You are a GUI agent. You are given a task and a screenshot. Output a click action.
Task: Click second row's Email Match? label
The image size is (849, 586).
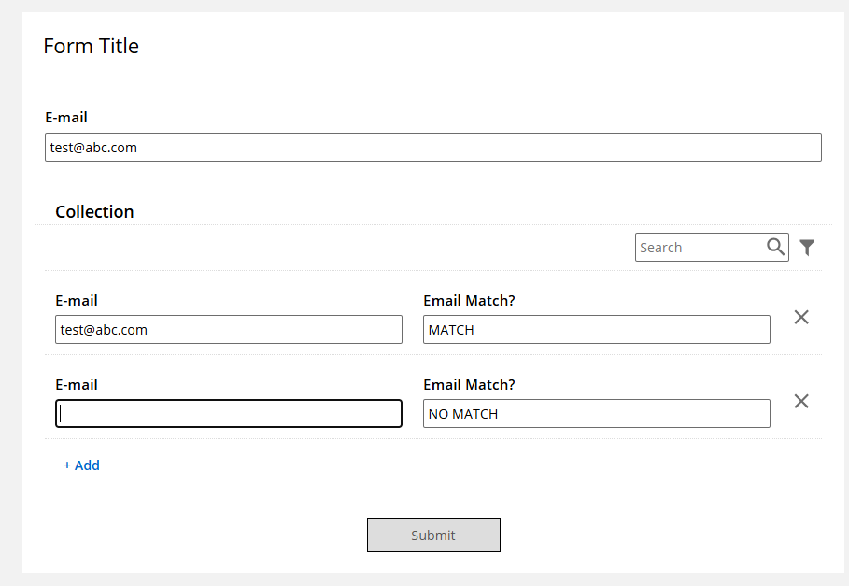click(469, 384)
